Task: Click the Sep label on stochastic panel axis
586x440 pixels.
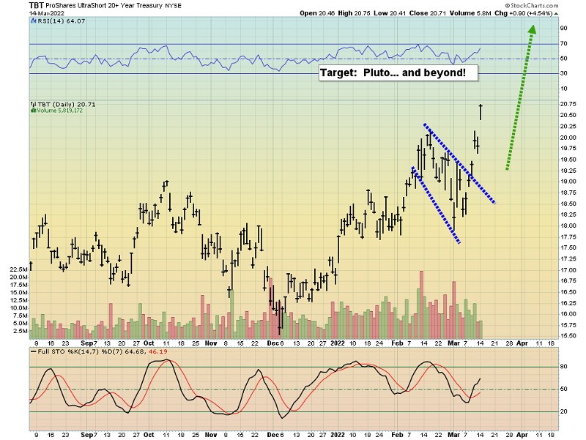Action: pos(86,435)
